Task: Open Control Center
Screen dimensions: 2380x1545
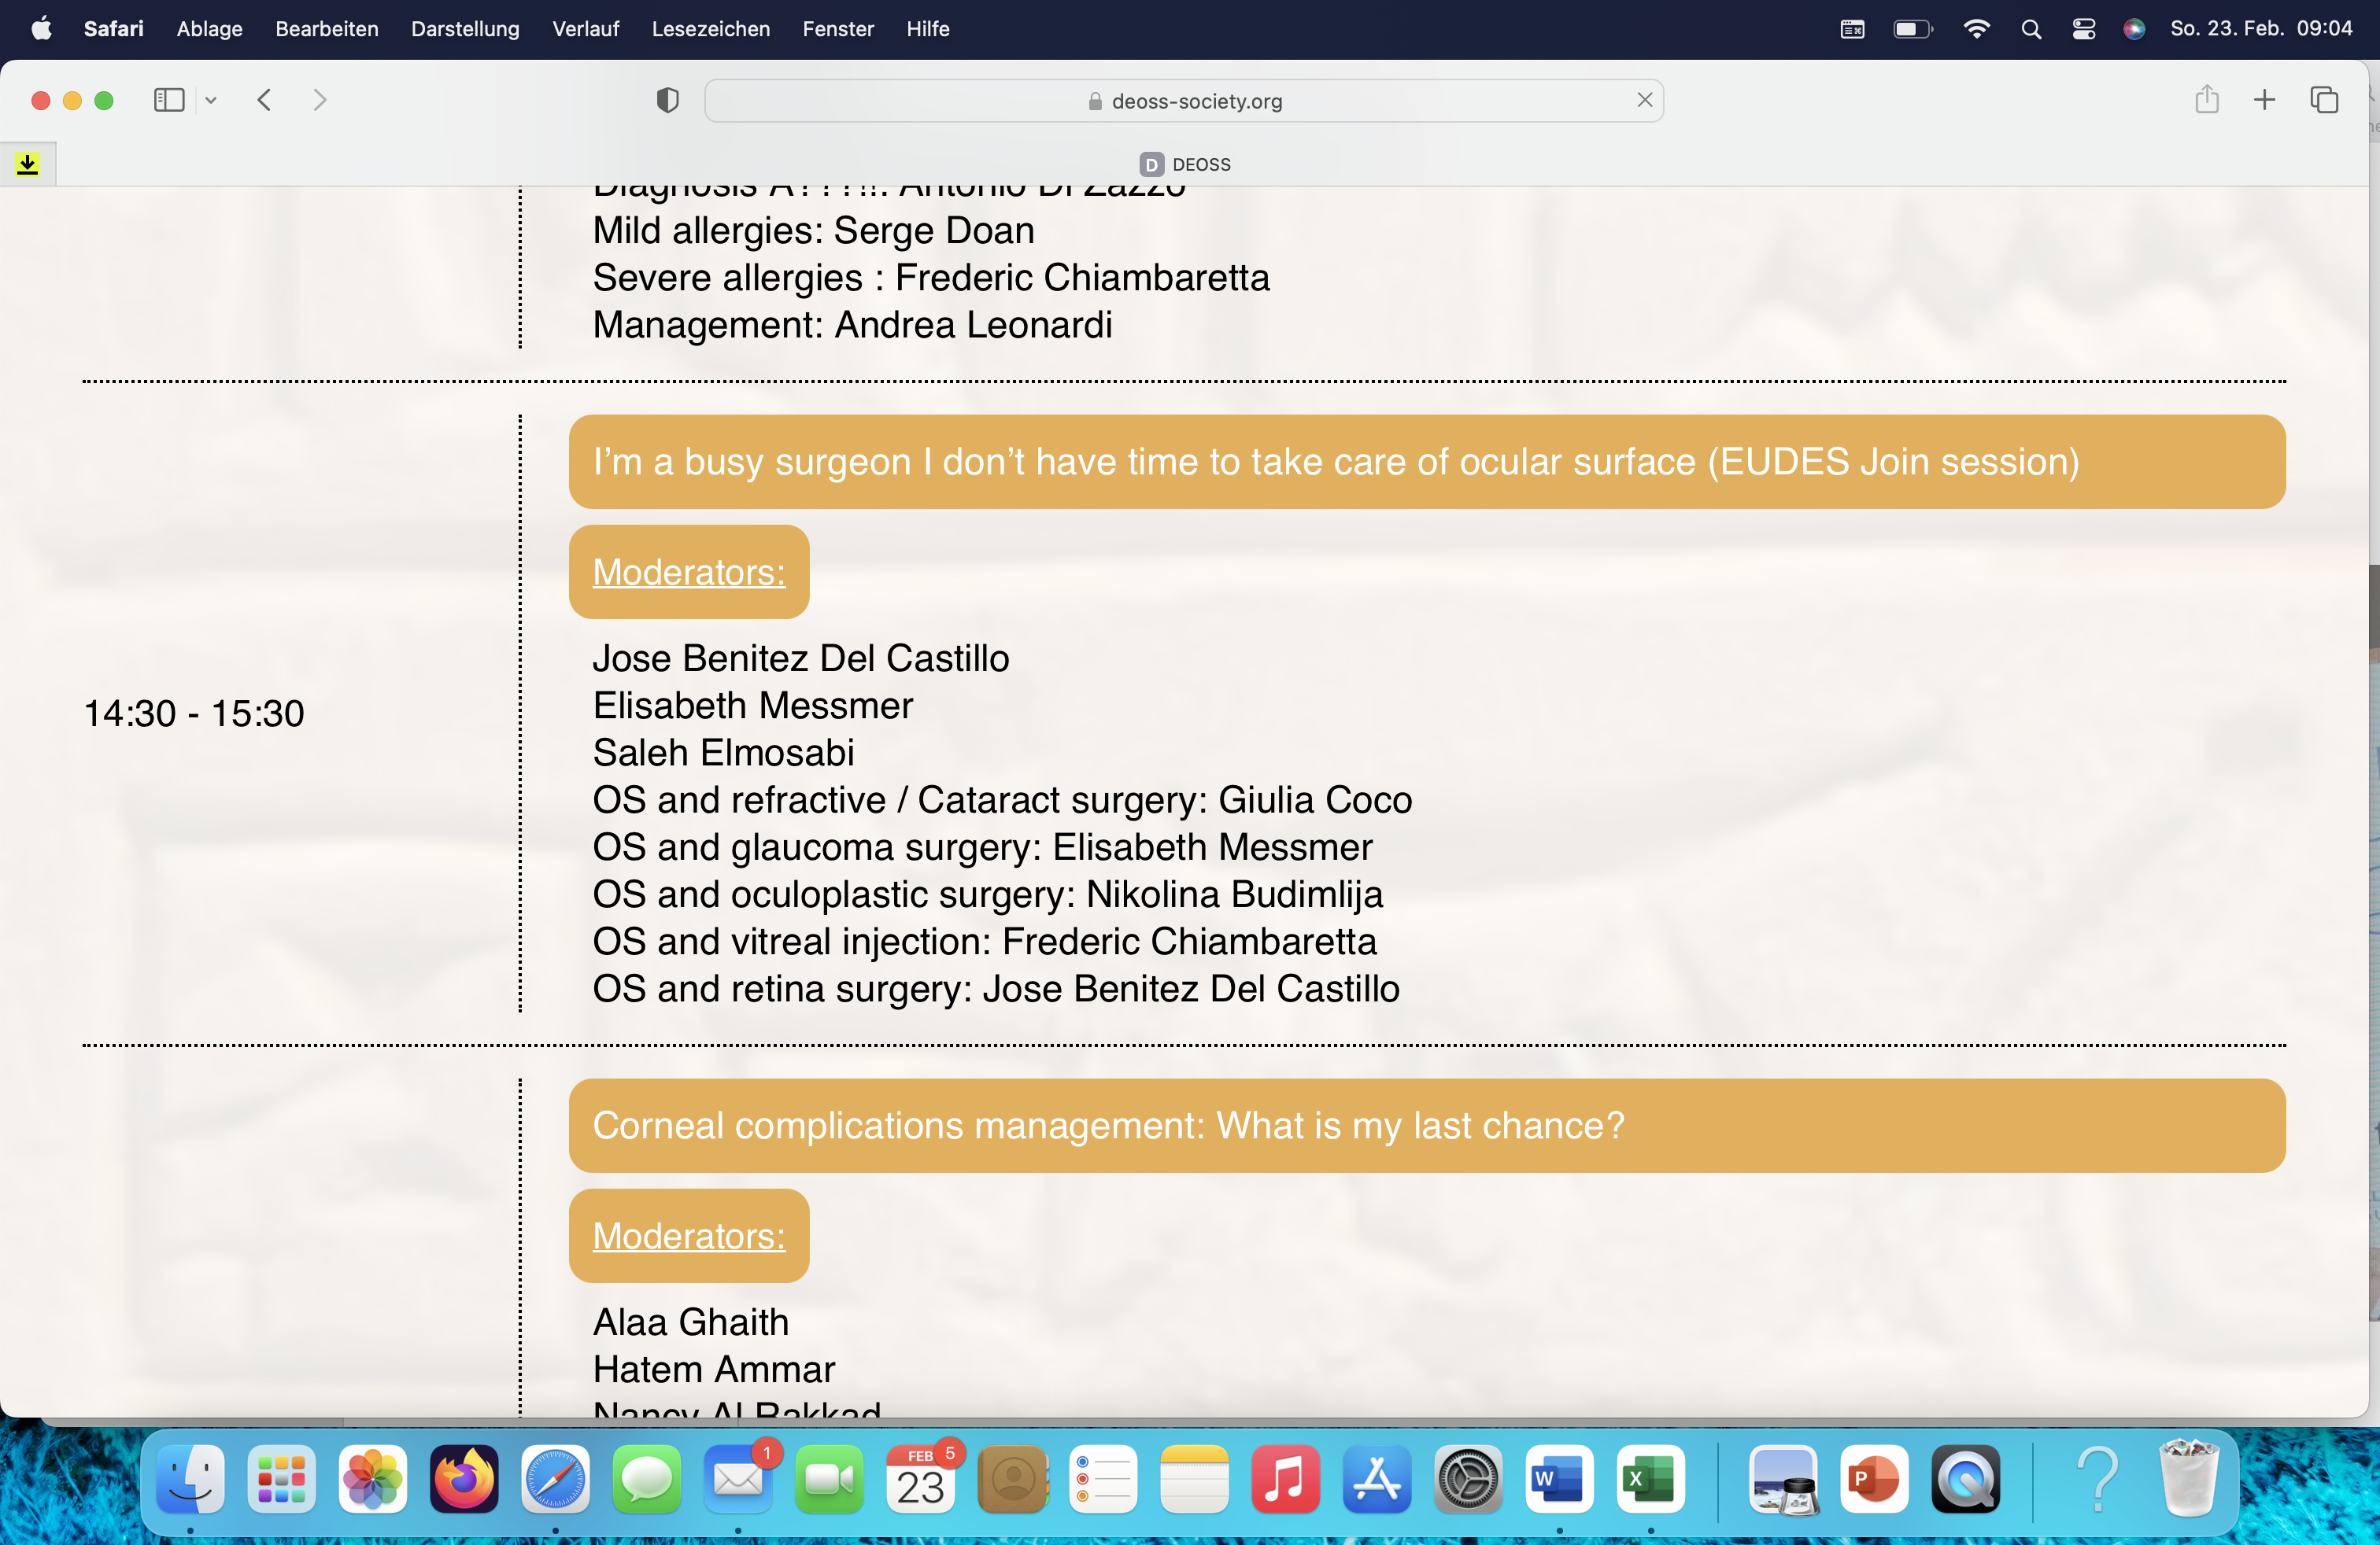Action: 2084,29
